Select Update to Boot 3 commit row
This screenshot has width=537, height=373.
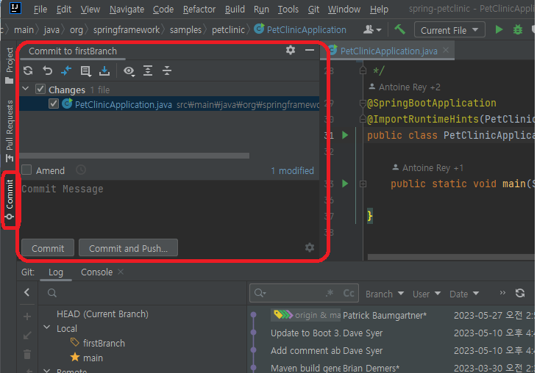391,333
